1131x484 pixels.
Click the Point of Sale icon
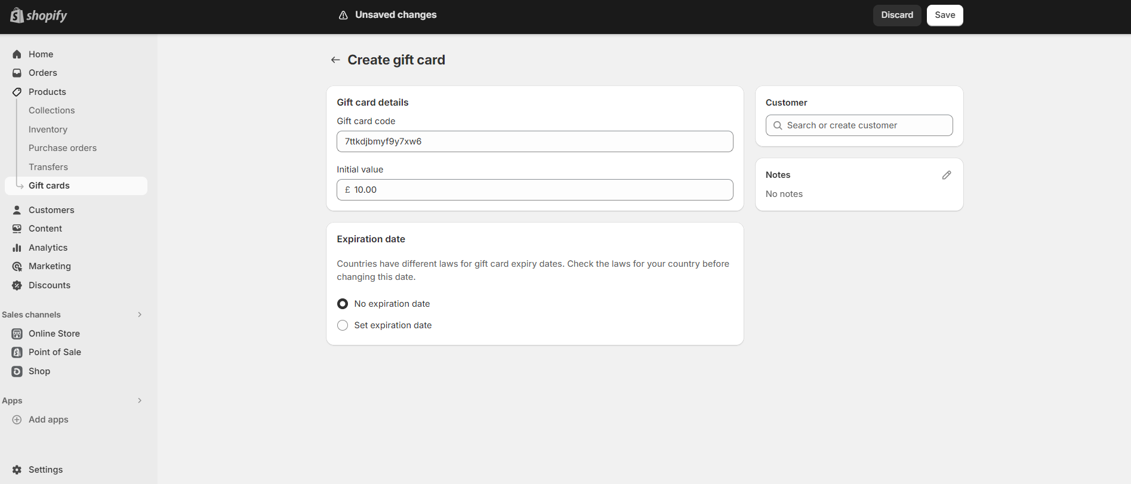(x=17, y=352)
